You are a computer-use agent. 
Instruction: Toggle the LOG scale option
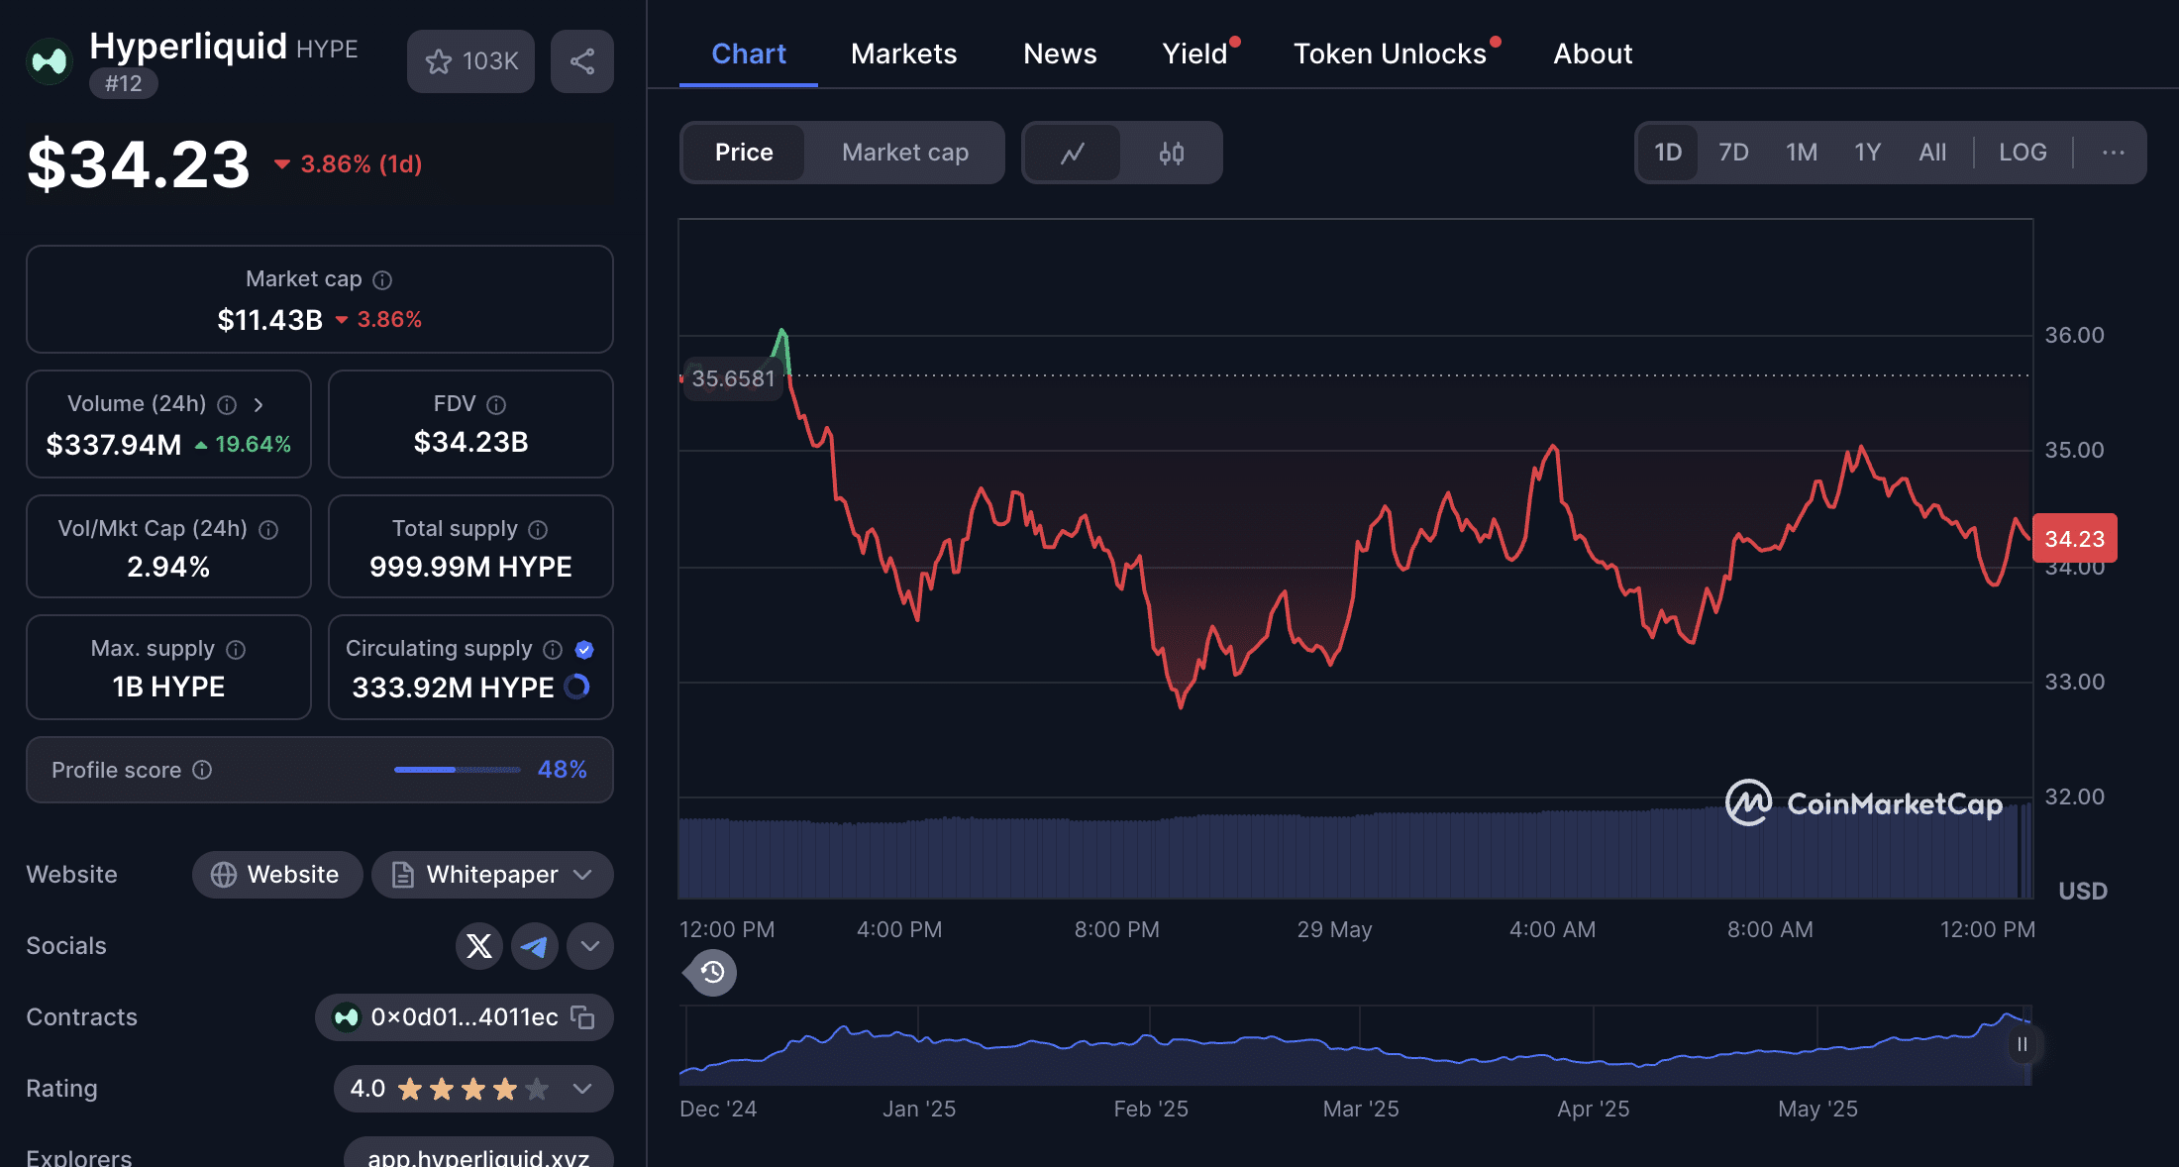[x=2023, y=153]
